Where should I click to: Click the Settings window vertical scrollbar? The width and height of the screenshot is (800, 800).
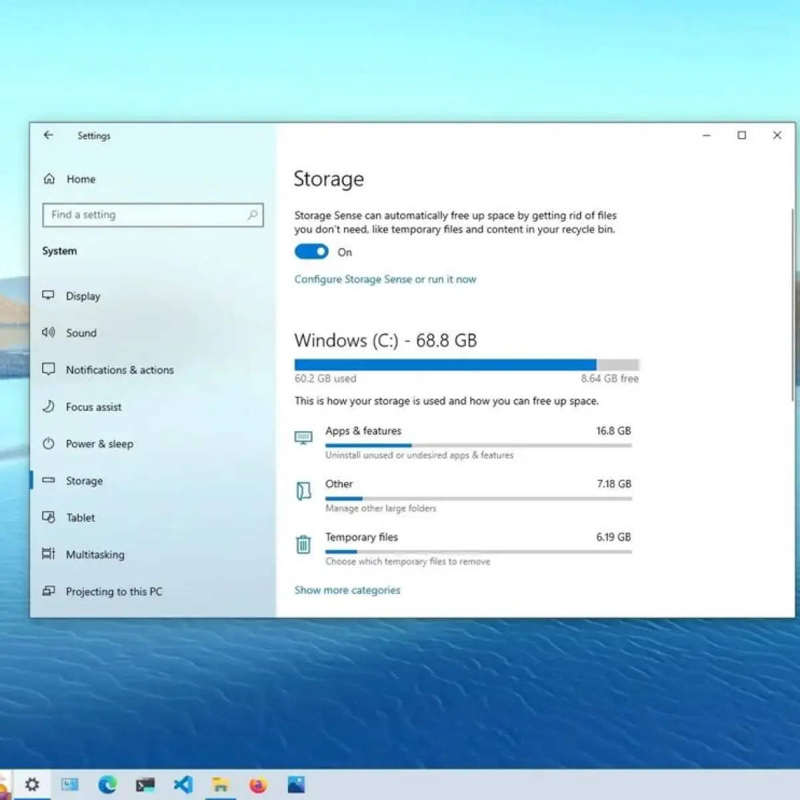[x=792, y=305]
